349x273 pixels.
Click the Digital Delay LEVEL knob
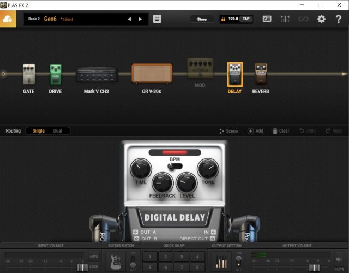point(186,182)
